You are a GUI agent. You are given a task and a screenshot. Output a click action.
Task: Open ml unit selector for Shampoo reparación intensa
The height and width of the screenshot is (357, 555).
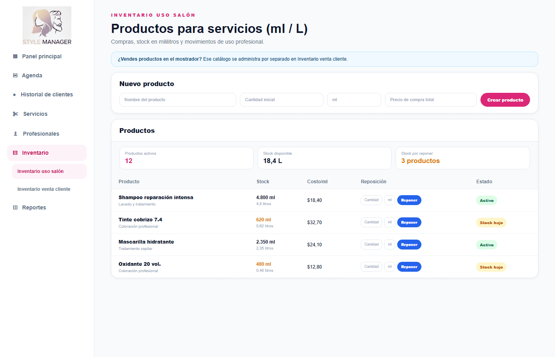(390, 200)
